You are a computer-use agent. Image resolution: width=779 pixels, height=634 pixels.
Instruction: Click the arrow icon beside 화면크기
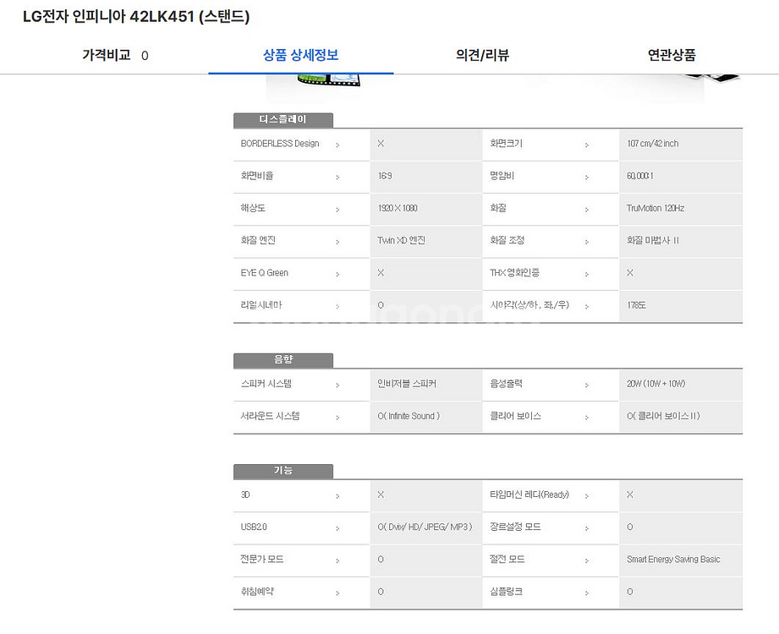click(587, 145)
